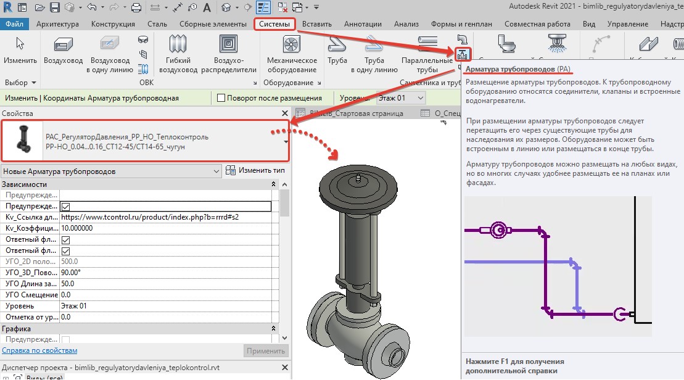
Task: Open the Системы ribbon tab
Action: pos(274,24)
